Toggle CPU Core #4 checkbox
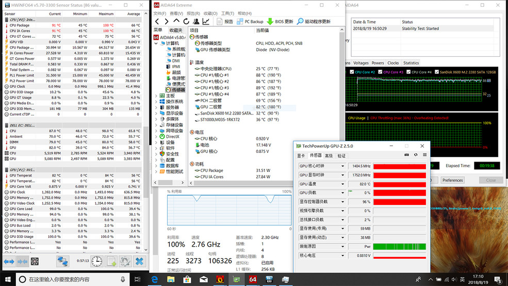508x286 pixels. click(x=408, y=72)
